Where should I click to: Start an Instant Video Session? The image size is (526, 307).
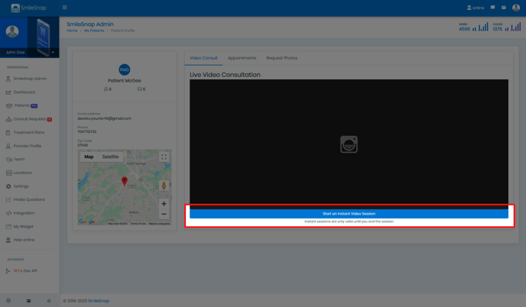point(349,214)
